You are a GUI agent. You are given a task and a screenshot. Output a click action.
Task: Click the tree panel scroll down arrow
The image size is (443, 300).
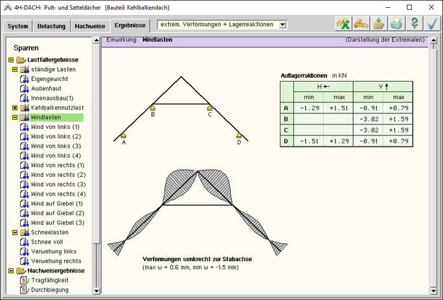pyautogui.click(x=97, y=291)
